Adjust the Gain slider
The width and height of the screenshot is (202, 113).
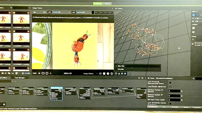click(60, 12)
